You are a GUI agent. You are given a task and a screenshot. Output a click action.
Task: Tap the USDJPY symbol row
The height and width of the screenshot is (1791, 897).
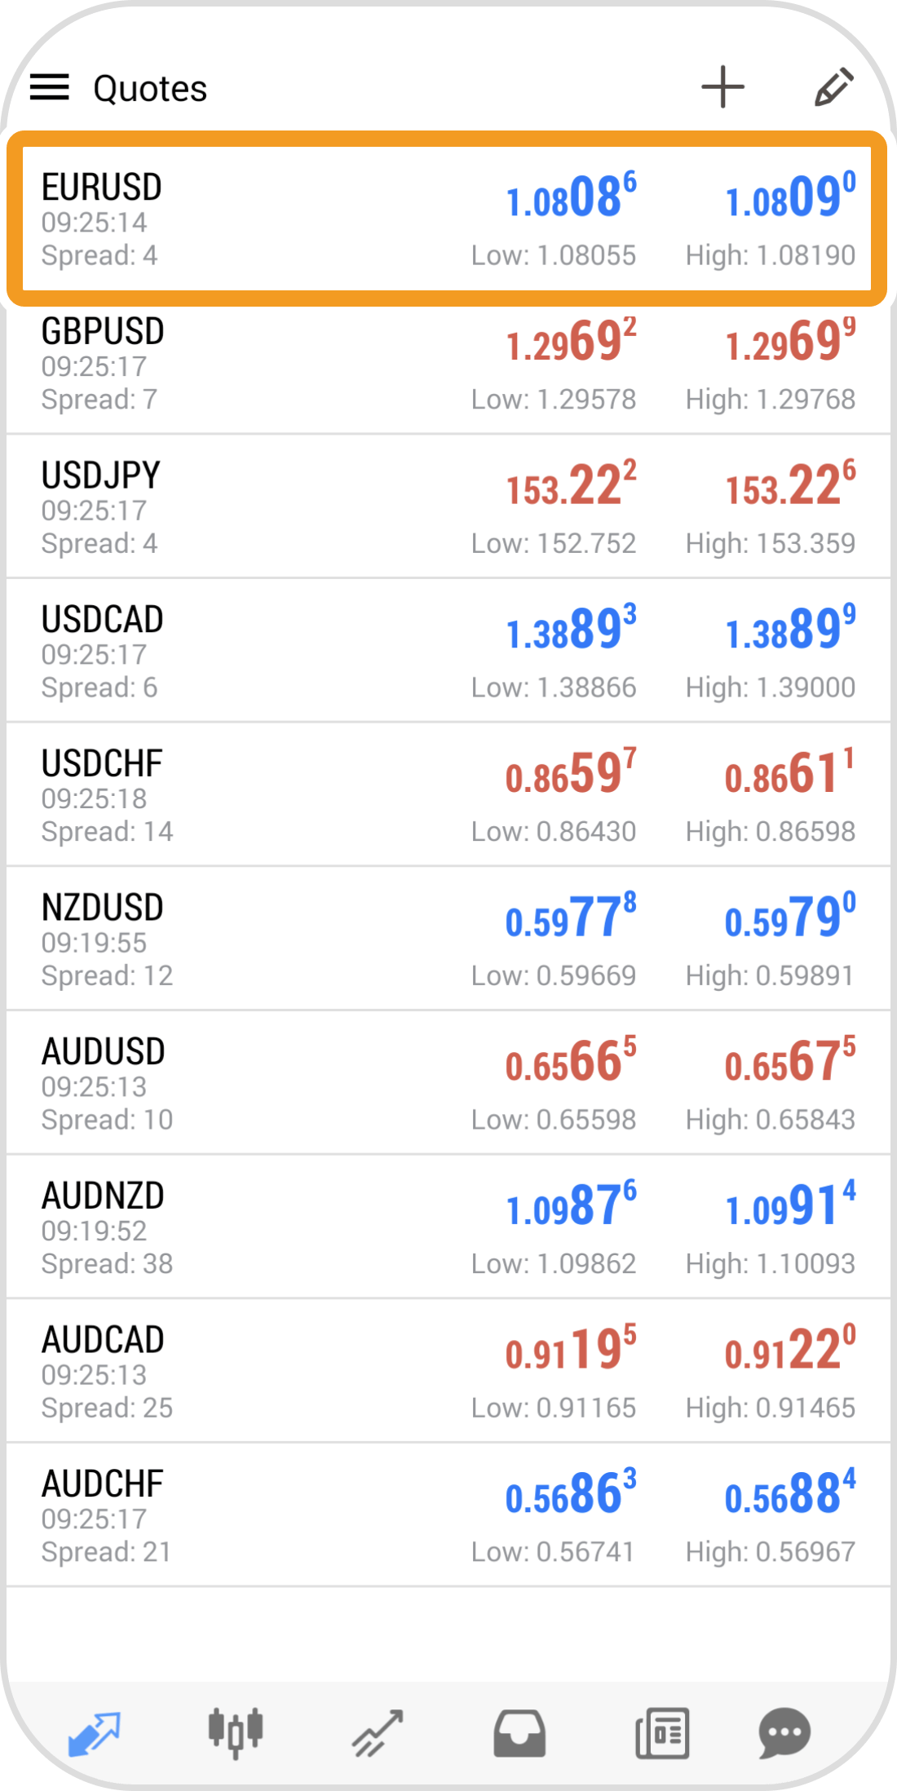click(x=447, y=508)
